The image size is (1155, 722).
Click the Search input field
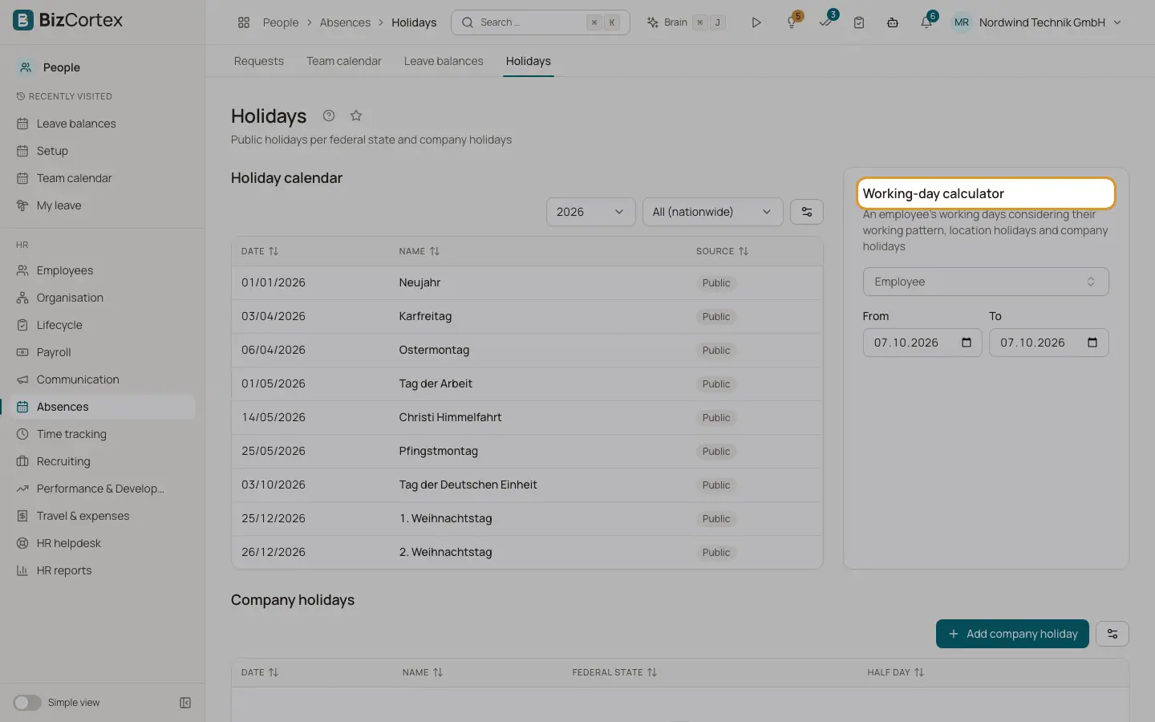tap(541, 22)
